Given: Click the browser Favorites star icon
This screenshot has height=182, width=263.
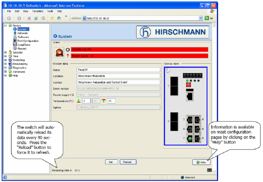Looking at the screenshot, I should (x=52, y=18).
